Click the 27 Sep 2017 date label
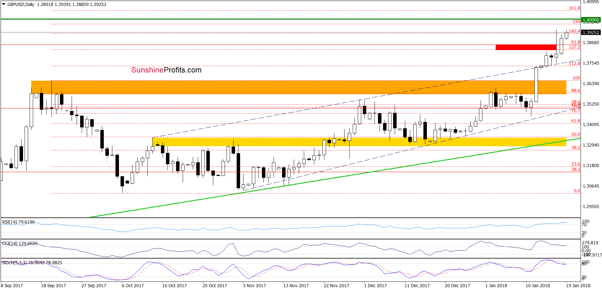602x290 pixels. (x=94, y=286)
